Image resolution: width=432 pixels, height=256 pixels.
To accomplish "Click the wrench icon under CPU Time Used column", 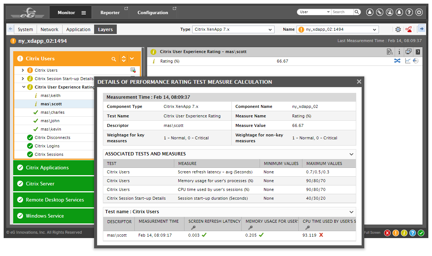I will click(x=308, y=227).
